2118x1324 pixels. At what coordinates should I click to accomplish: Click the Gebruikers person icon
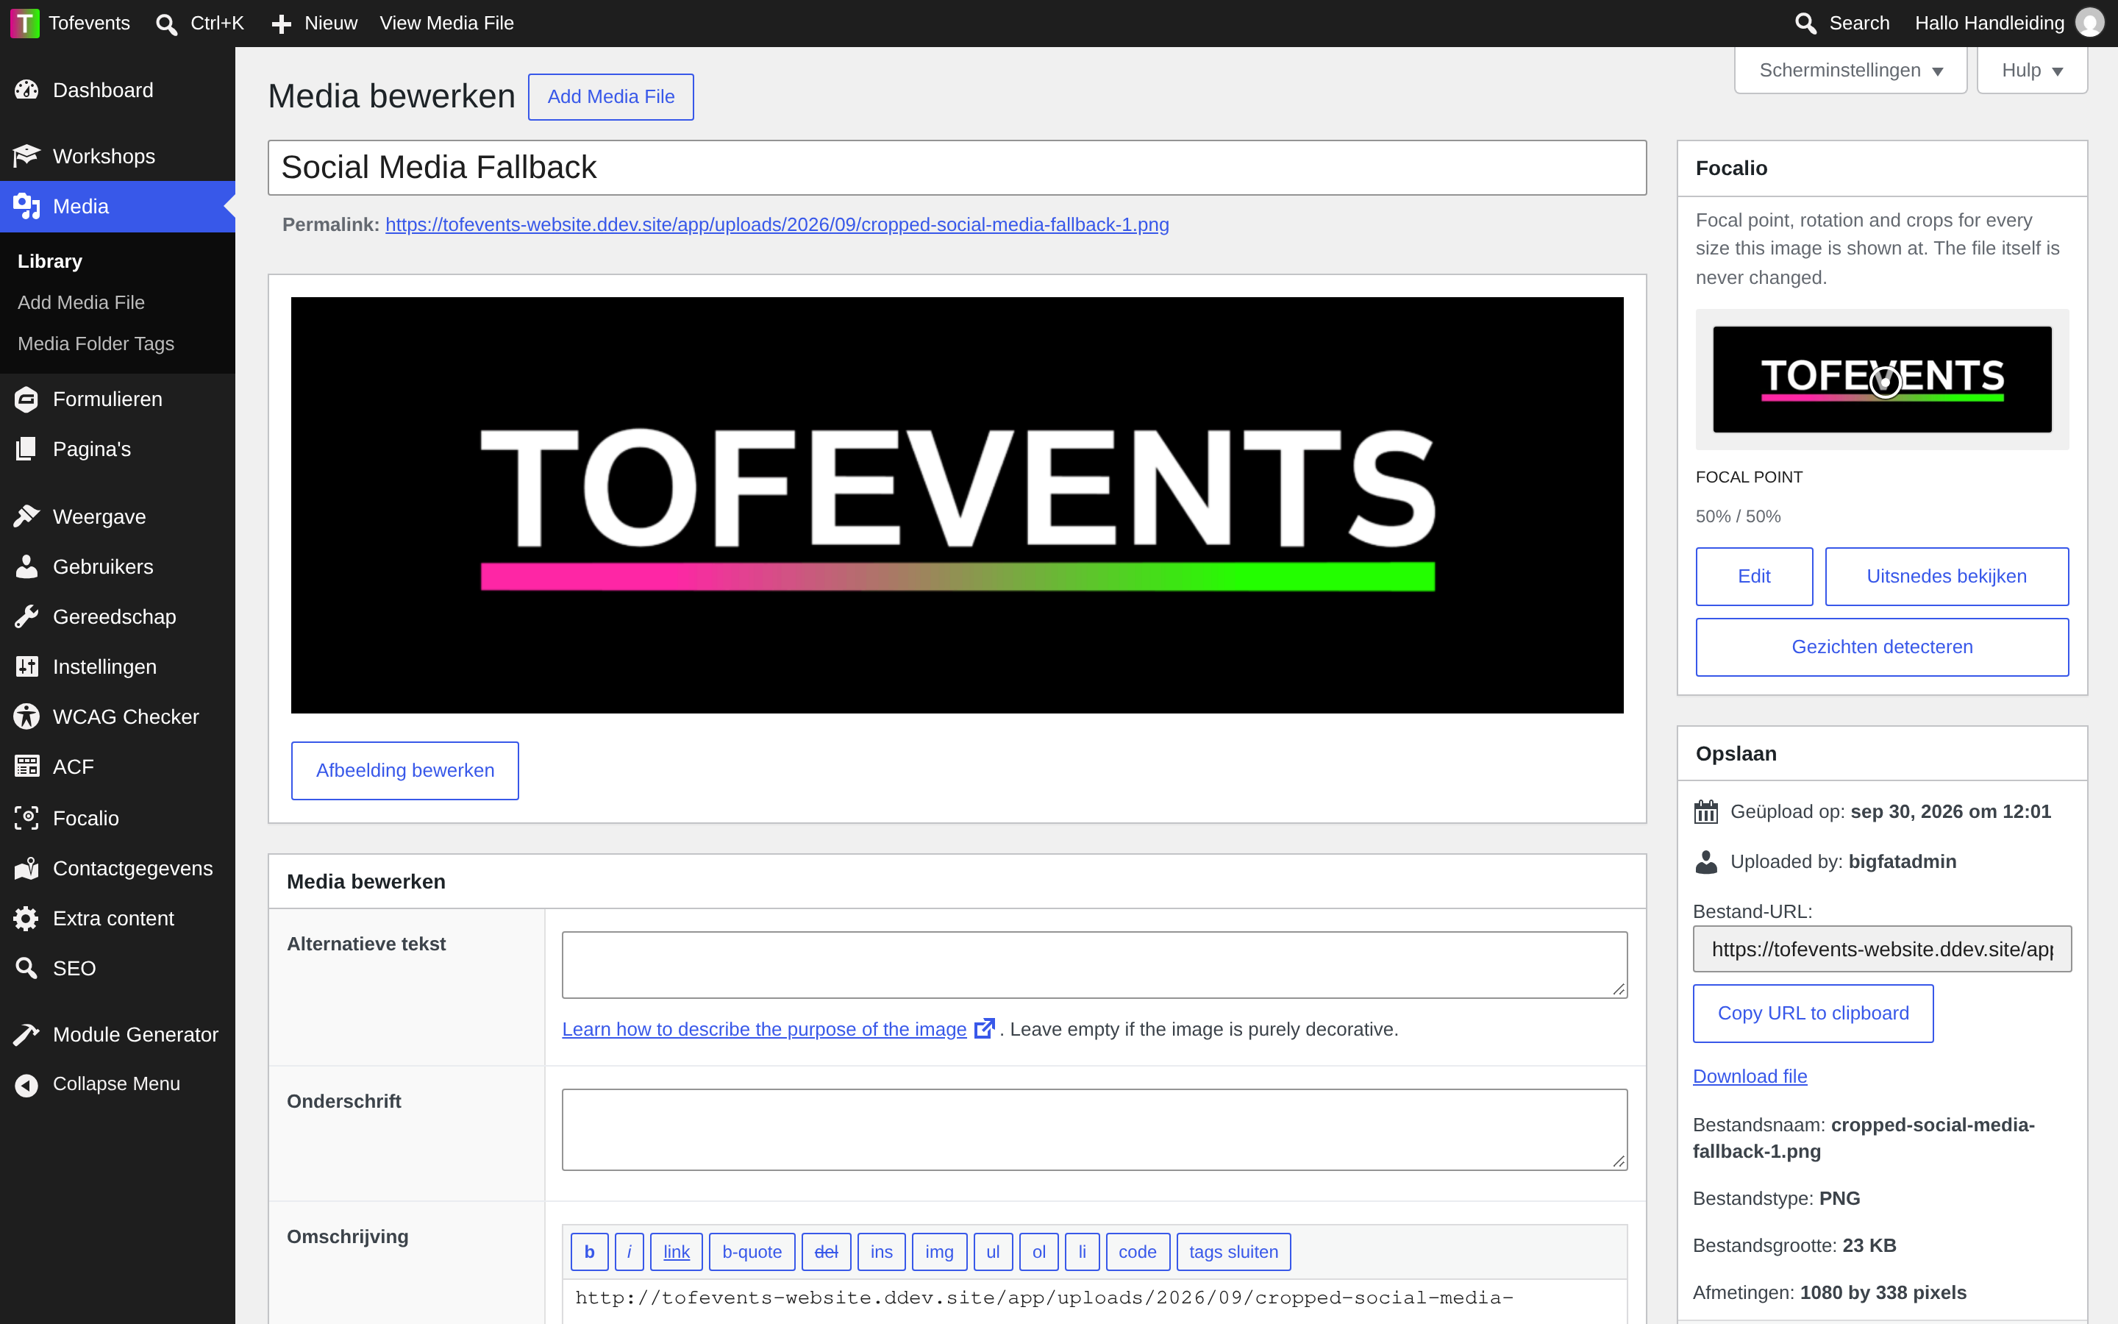(26, 566)
